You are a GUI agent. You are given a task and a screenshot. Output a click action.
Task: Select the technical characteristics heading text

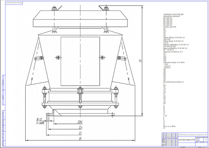(173, 14)
